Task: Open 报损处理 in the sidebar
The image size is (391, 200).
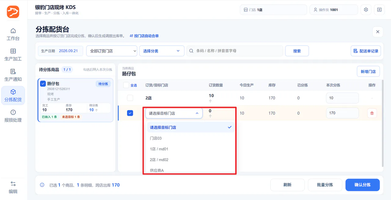Action: (13, 116)
